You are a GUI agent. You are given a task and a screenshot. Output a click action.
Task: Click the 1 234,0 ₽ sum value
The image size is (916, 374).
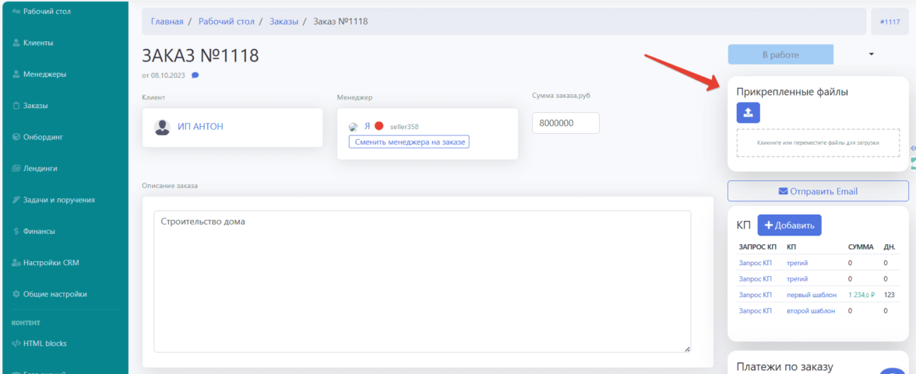tap(861, 295)
